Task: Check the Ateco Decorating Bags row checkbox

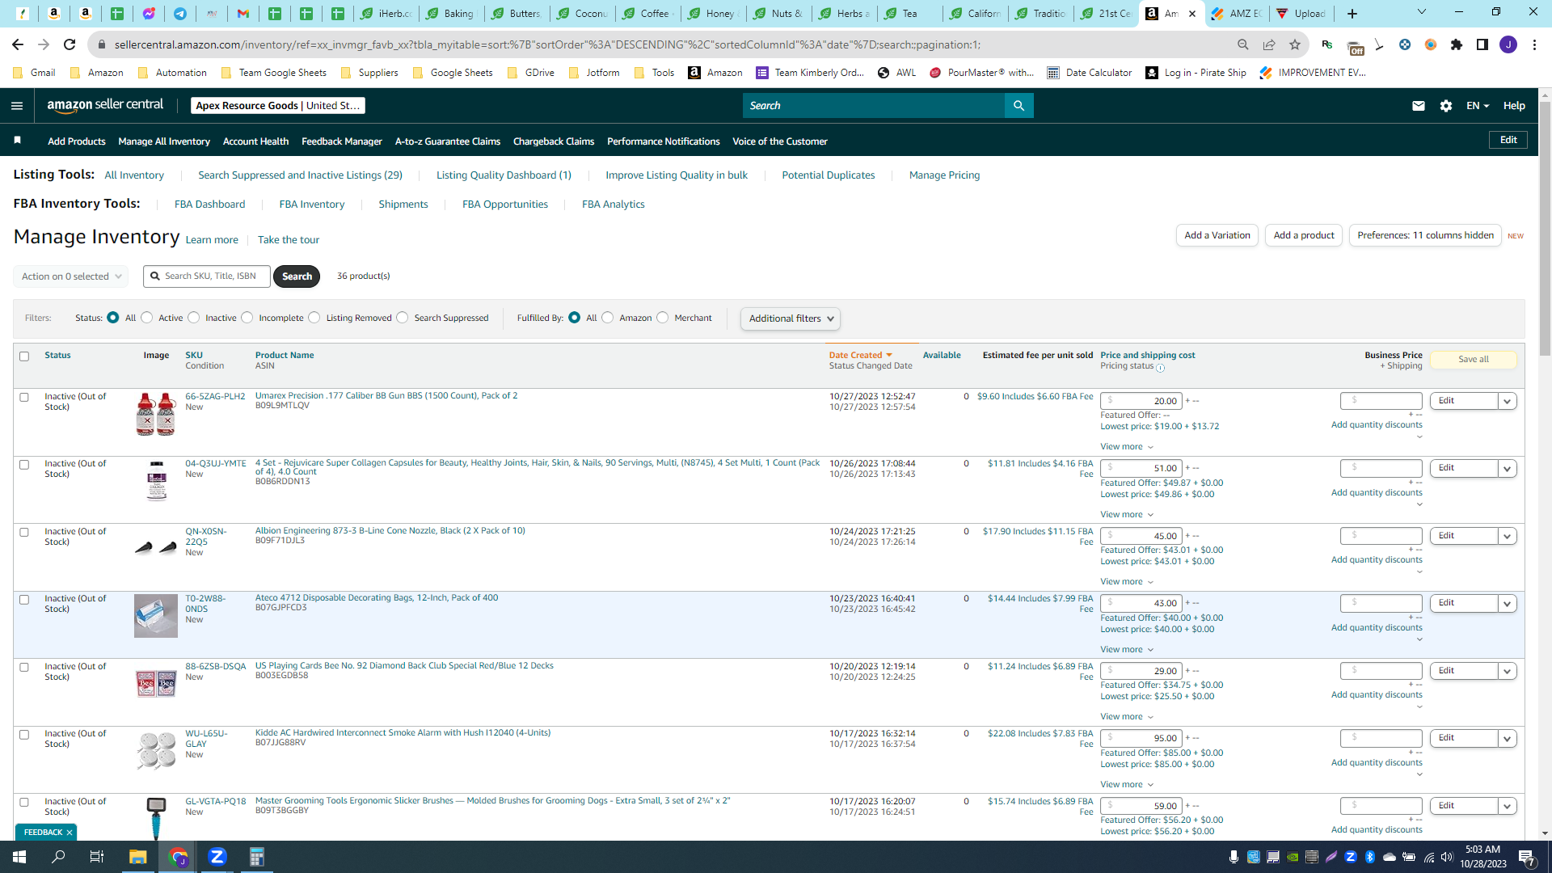Action: click(x=24, y=600)
